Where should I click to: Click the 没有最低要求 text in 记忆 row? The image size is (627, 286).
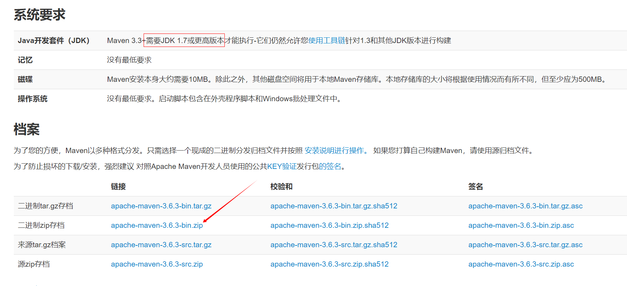point(129,60)
